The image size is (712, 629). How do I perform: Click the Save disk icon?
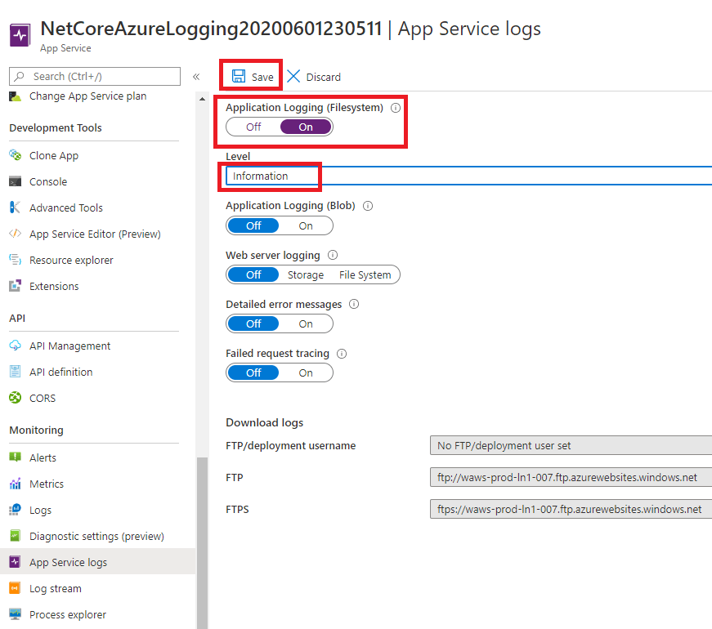coord(239,76)
